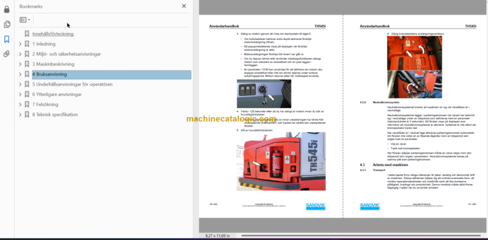Click the bookmark icon beside 4 Bruksanvisning
Image resolution: width=488 pixels, height=240 pixels.
coord(27,74)
